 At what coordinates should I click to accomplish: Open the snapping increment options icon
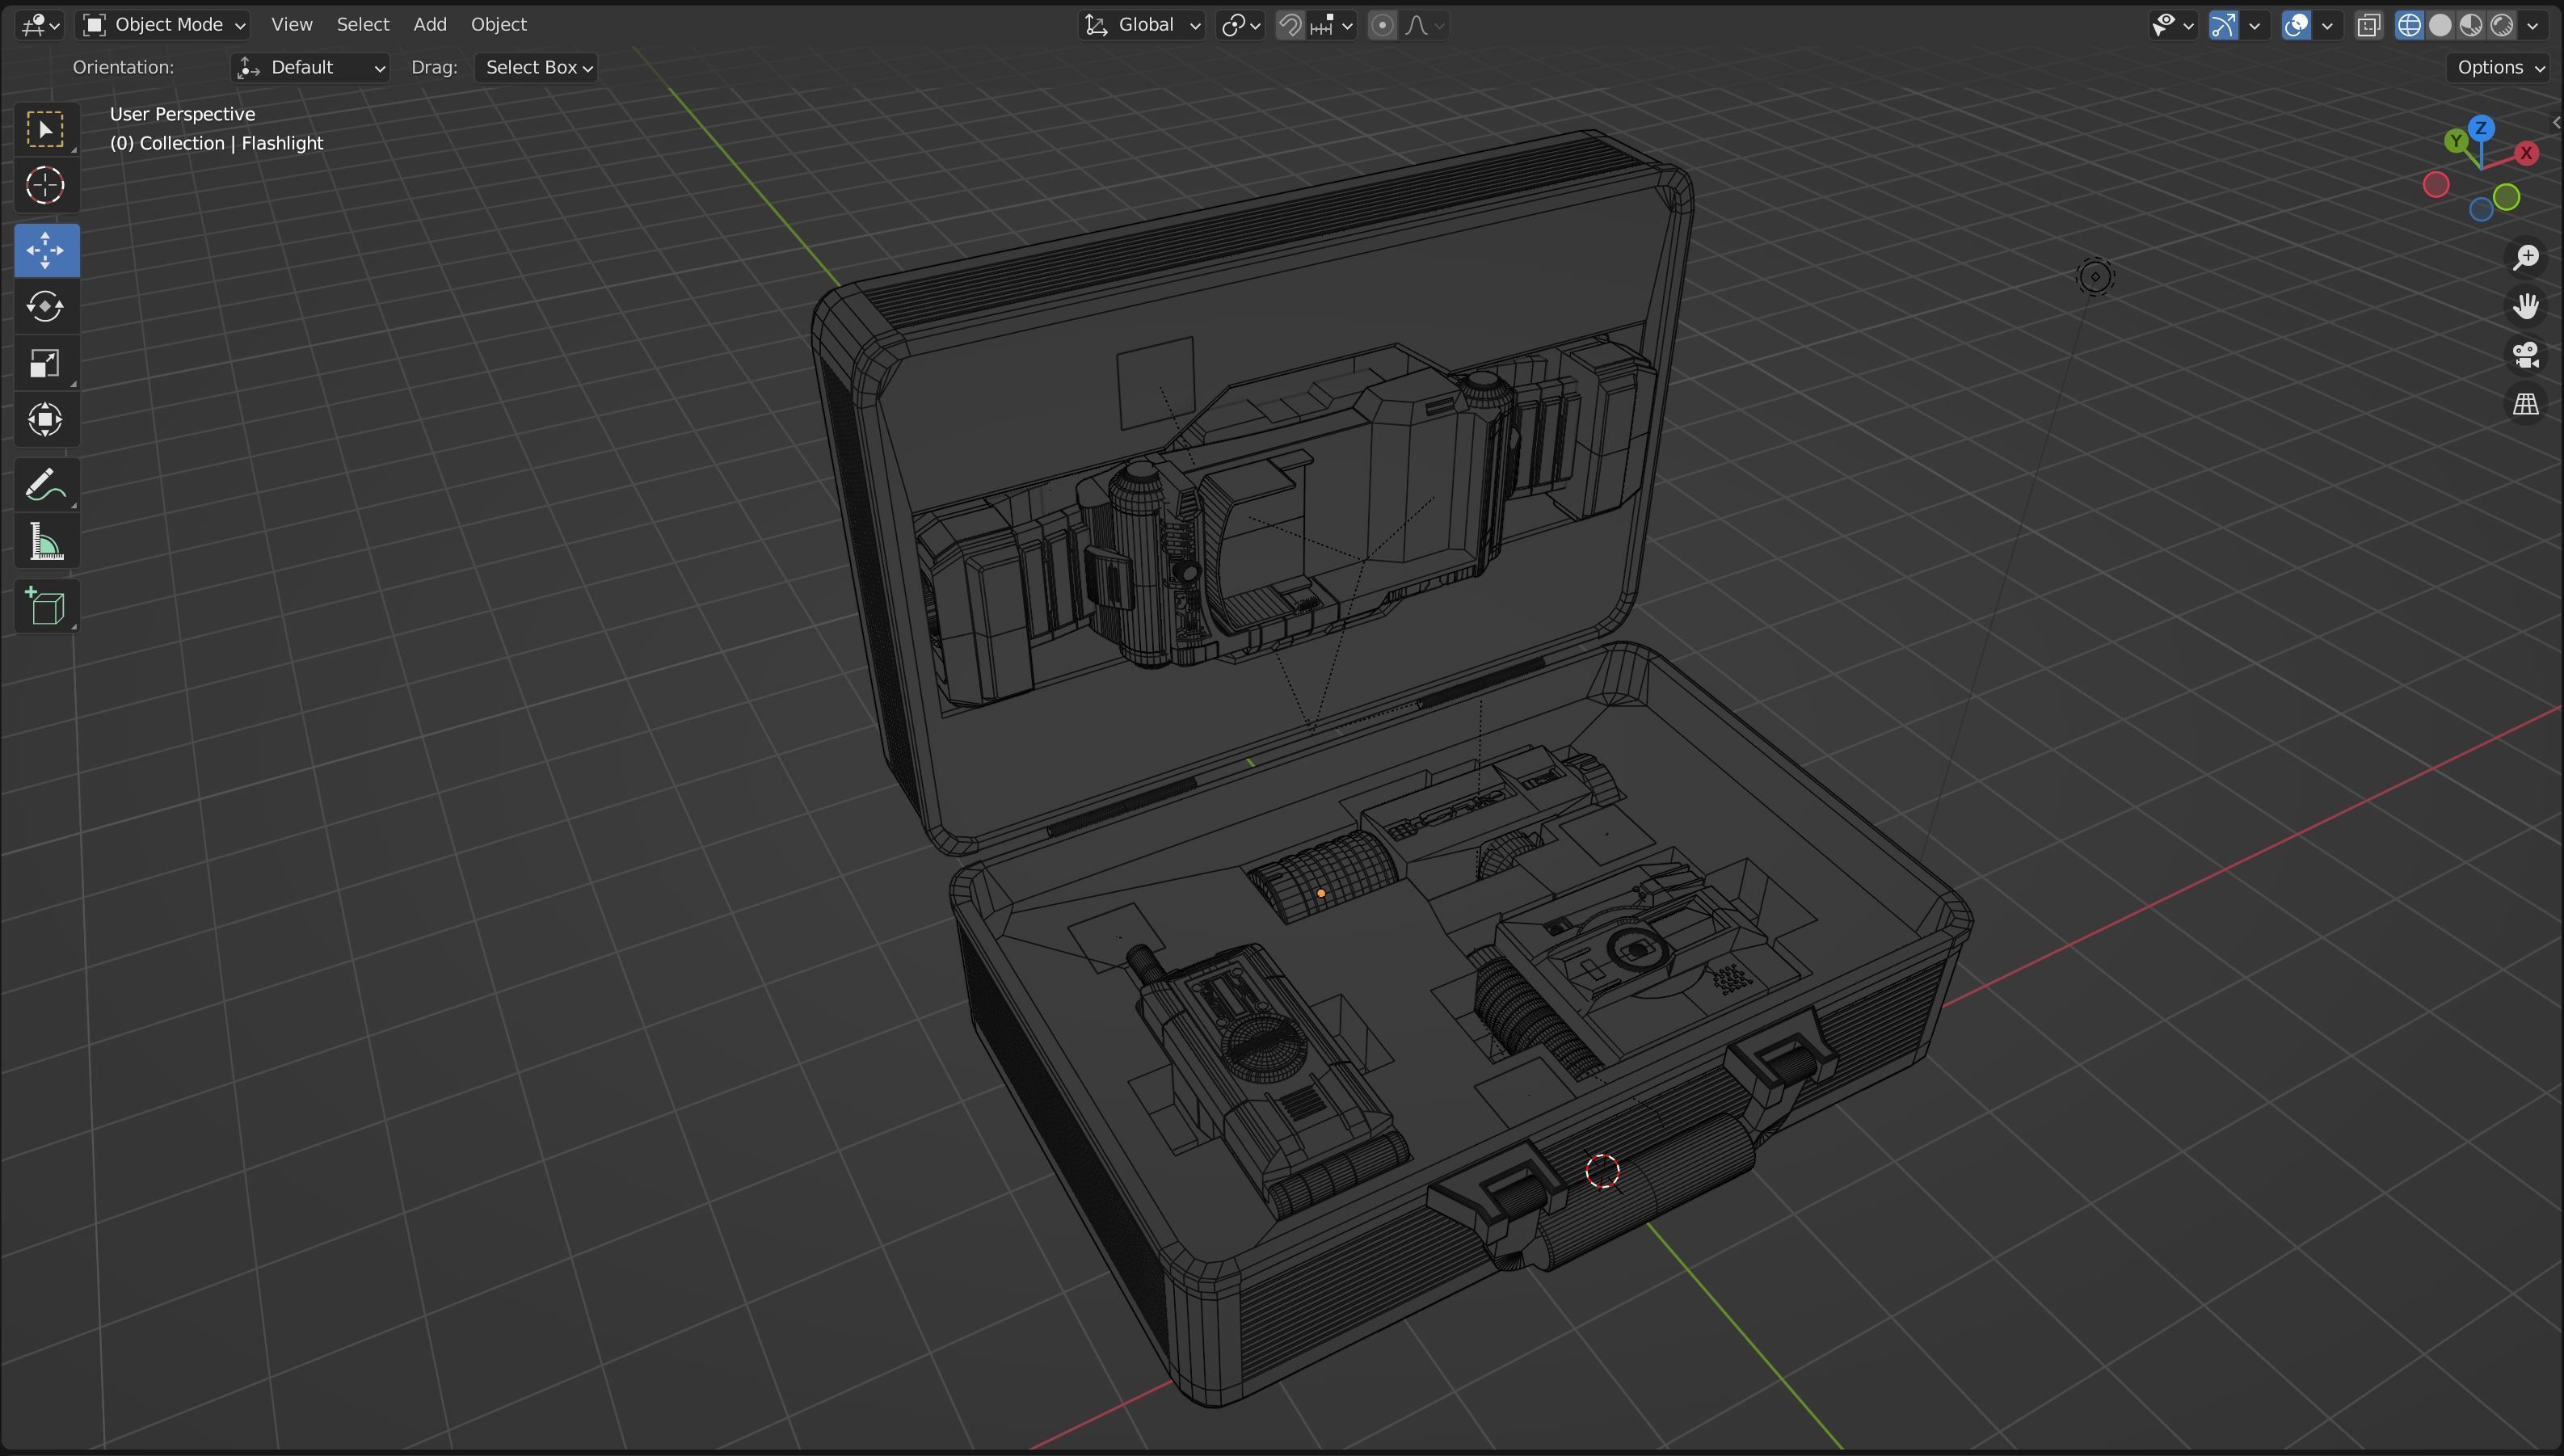(x=1331, y=25)
